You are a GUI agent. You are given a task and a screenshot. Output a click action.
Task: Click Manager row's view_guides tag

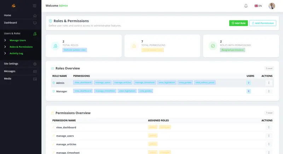(145, 91)
